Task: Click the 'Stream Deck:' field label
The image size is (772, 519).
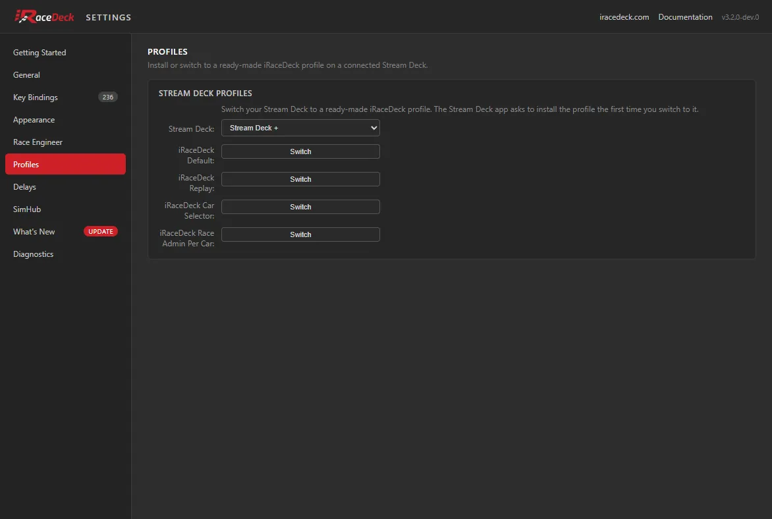Action: (x=191, y=128)
